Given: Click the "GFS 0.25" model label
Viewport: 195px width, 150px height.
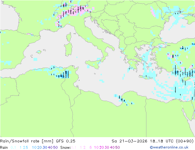Looking at the screenshot, I should (66, 141).
